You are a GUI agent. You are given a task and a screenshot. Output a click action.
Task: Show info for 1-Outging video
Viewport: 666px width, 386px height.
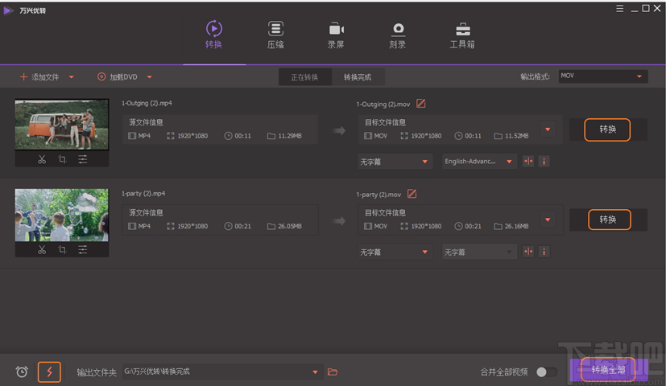544,161
